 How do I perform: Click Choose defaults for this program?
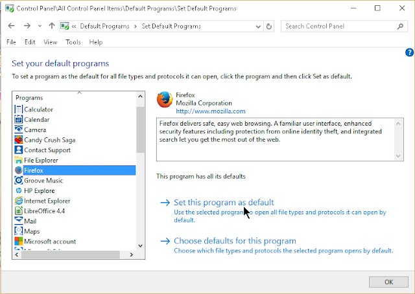point(235,241)
